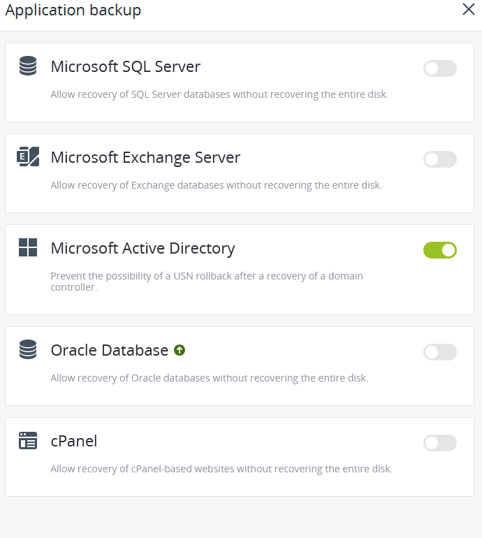Click the SQL Server database icon

click(28, 66)
